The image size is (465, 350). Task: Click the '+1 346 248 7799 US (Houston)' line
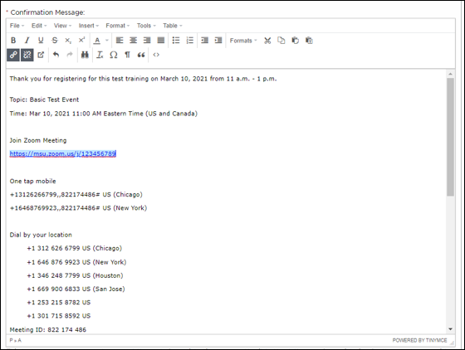pos(75,275)
